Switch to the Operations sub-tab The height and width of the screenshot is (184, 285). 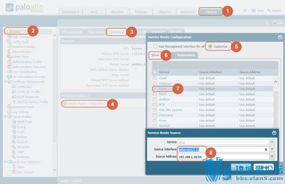coord(96,32)
